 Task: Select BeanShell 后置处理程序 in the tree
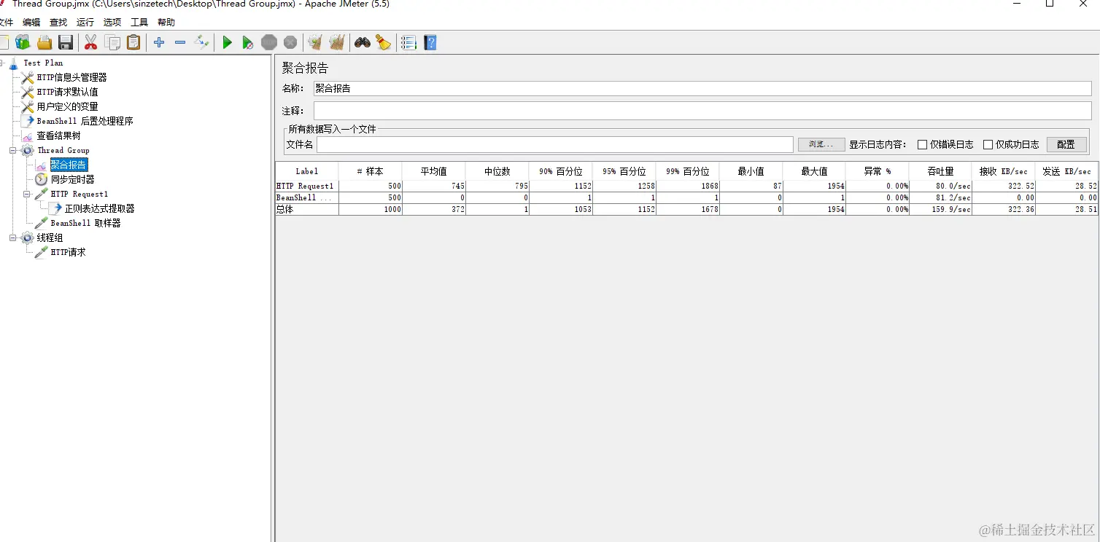click(x=85, y=121)
